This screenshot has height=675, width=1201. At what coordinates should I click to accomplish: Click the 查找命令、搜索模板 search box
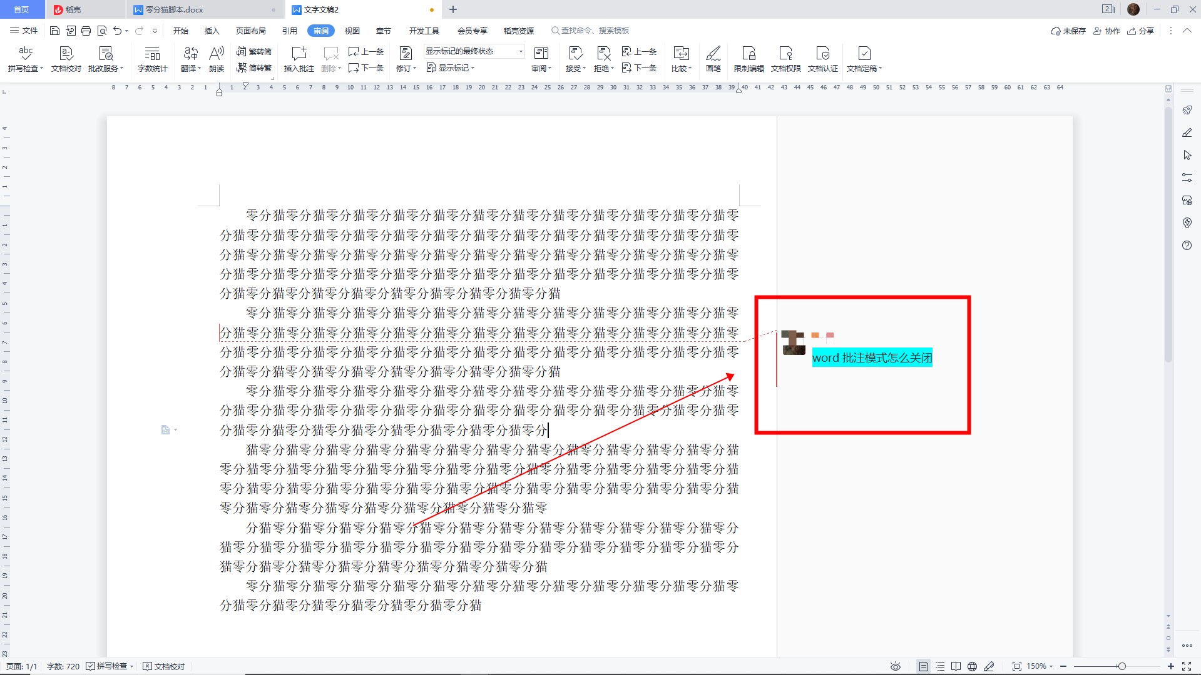coord(590,31)
